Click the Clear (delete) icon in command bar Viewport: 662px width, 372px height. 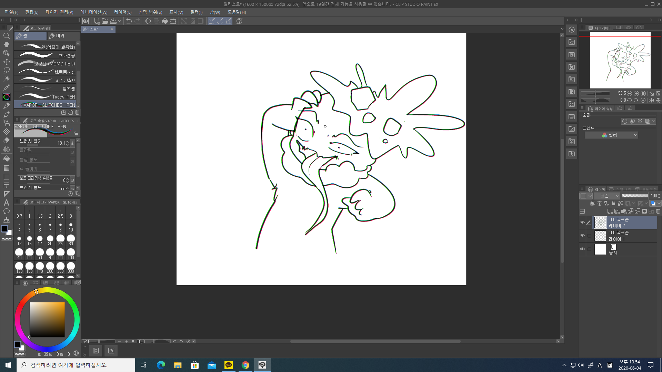(x=148, y=21)
